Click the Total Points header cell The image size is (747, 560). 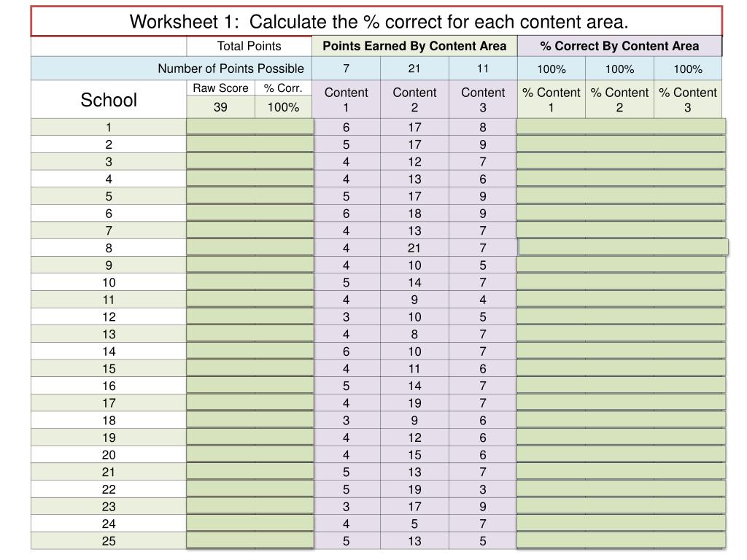[x=249, y=46]
